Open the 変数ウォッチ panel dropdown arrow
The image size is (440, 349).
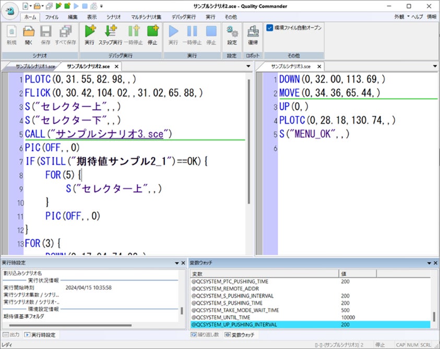click(429, 263)
